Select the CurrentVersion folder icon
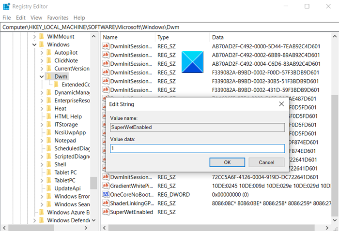The width and height of the screenshot is (339, 231). pos(49,68)
